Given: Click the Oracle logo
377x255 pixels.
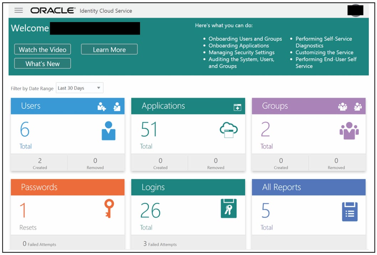Looking at the screenshot, I should (x=53, y=10).
